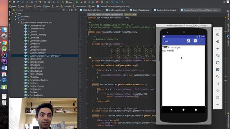The height and width of the screenshot is (129, 230).
Task: Select CustomCharacterFlyweightFactory.java tab
Action: coord(201,10)
